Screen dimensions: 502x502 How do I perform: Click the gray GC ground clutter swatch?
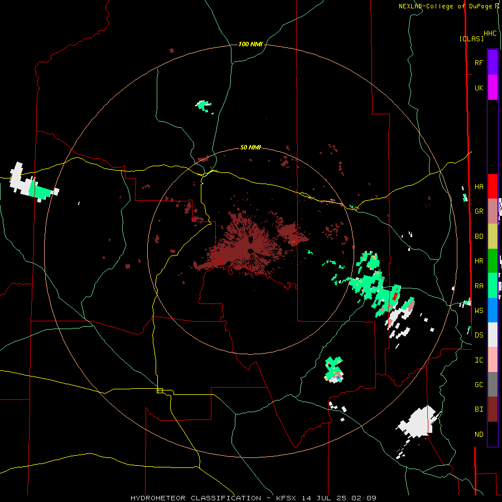493,384
